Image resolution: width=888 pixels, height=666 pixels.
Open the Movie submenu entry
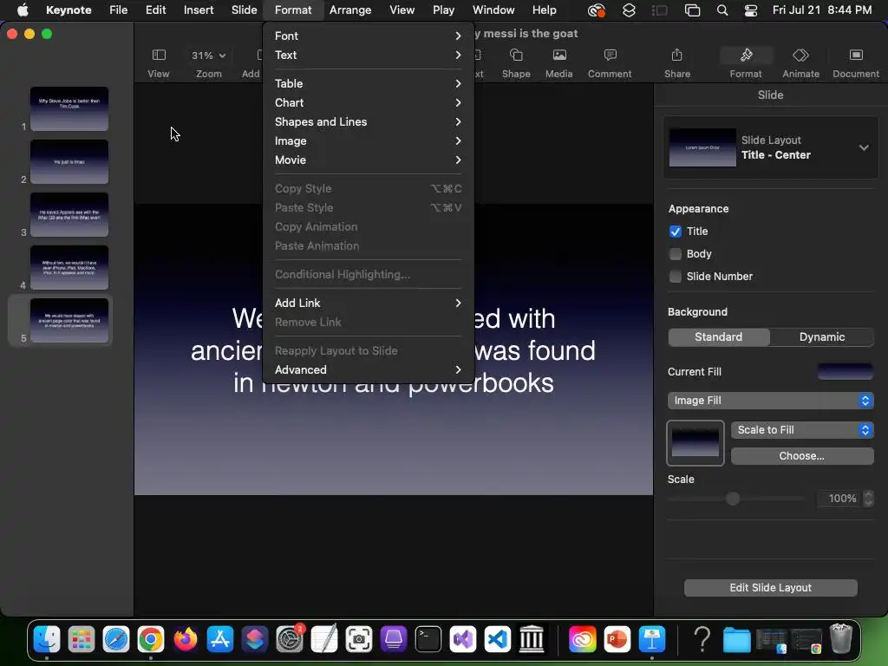click(368, 160)
